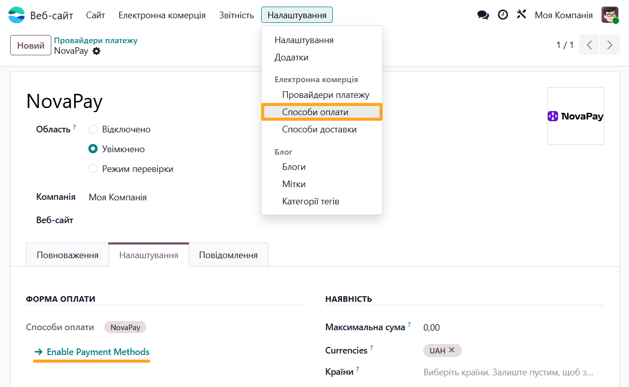The width and height of the screenshot is (629, 387).
Task: Edit the Максимальна сума value 0,00
Action: click(431, 328)
